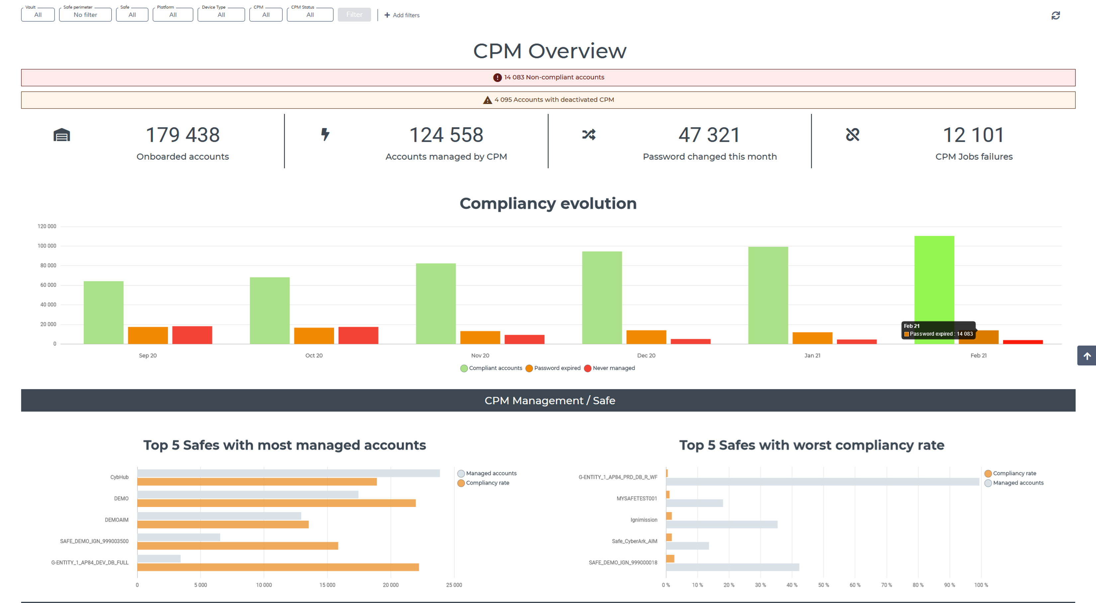Screen dimensions: 1096x603
Task: Click the warning triangle for deactivated CPM
Action: coord(488,100)
